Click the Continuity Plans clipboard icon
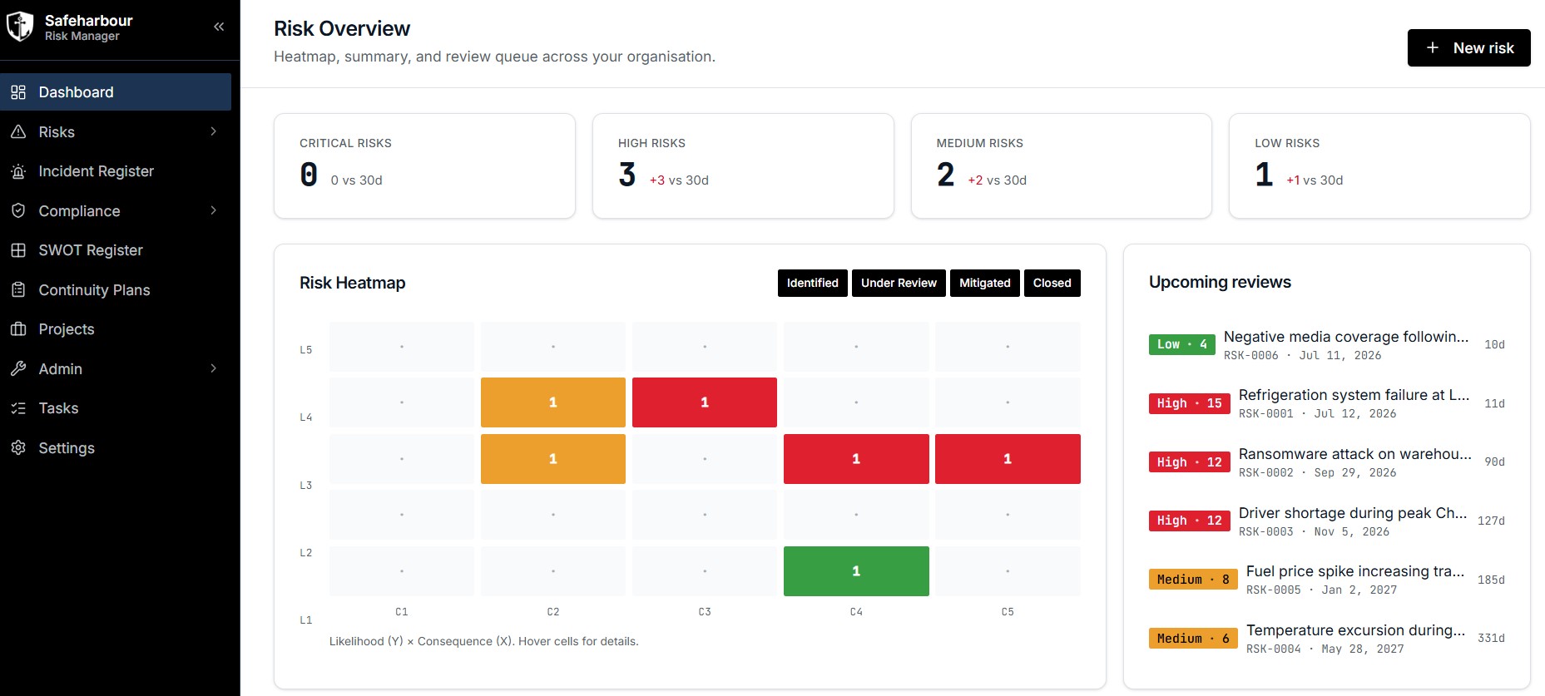The height and width of the screenshot is (696, 1545). pyautogui.click(x=18, y=289)
